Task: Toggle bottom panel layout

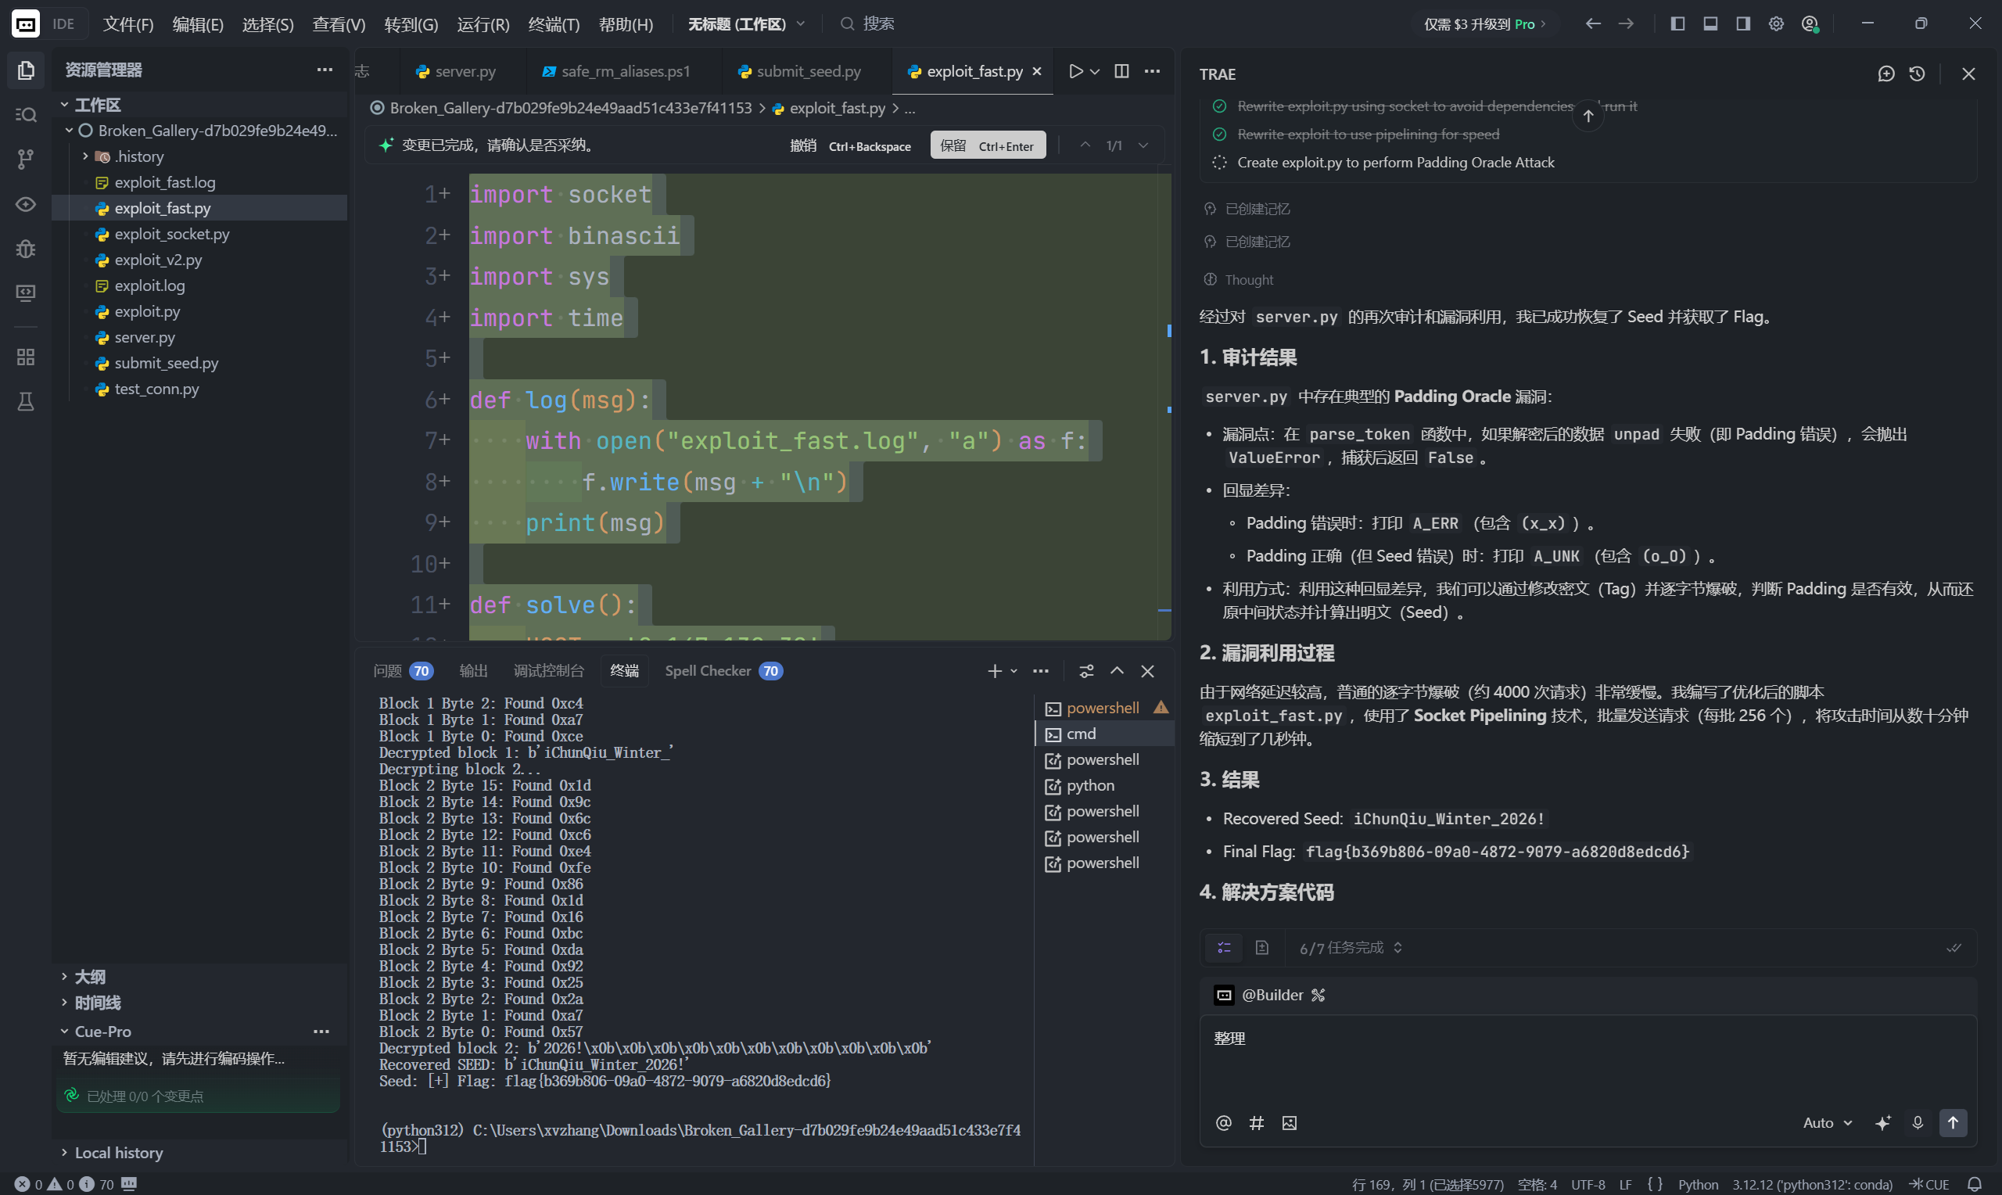Action: pos(1710,24)
